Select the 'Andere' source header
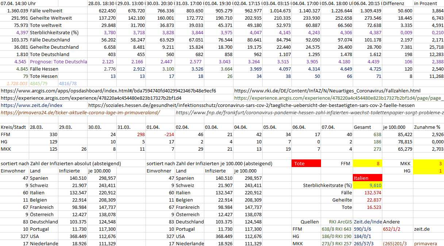 pyautogui.click(x=398, y=222)
